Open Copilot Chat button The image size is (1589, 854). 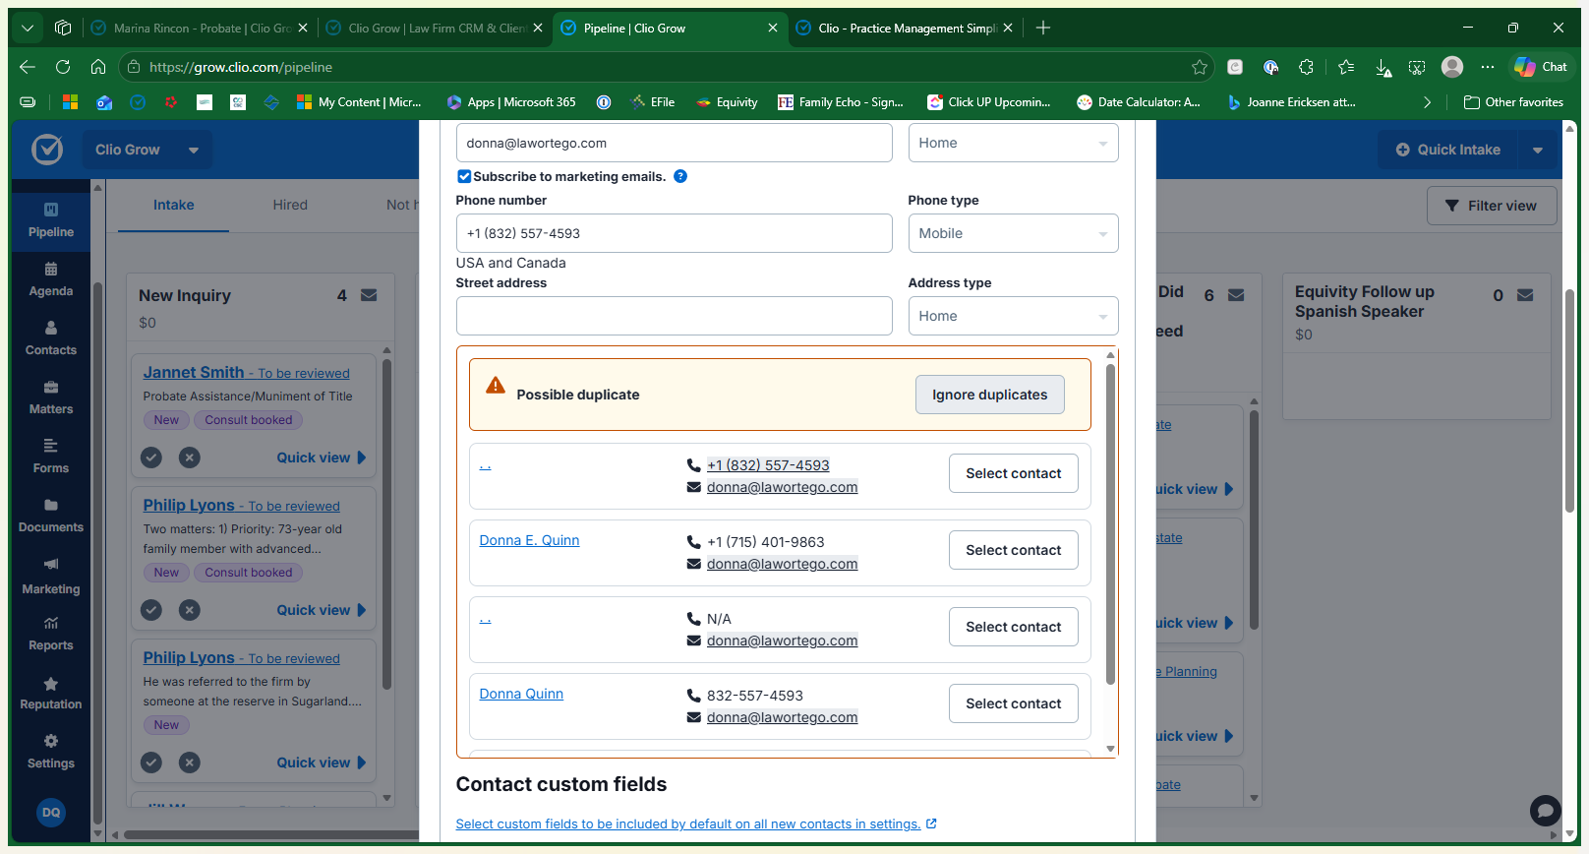(x=1541, y=67)
